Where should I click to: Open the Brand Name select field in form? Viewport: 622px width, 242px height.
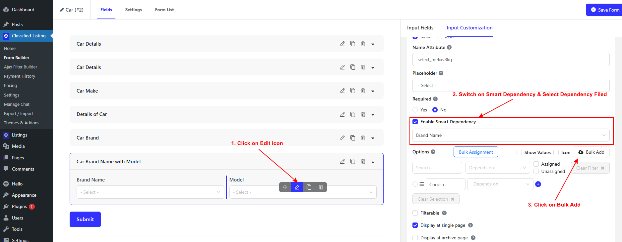[x=151, y=192]
